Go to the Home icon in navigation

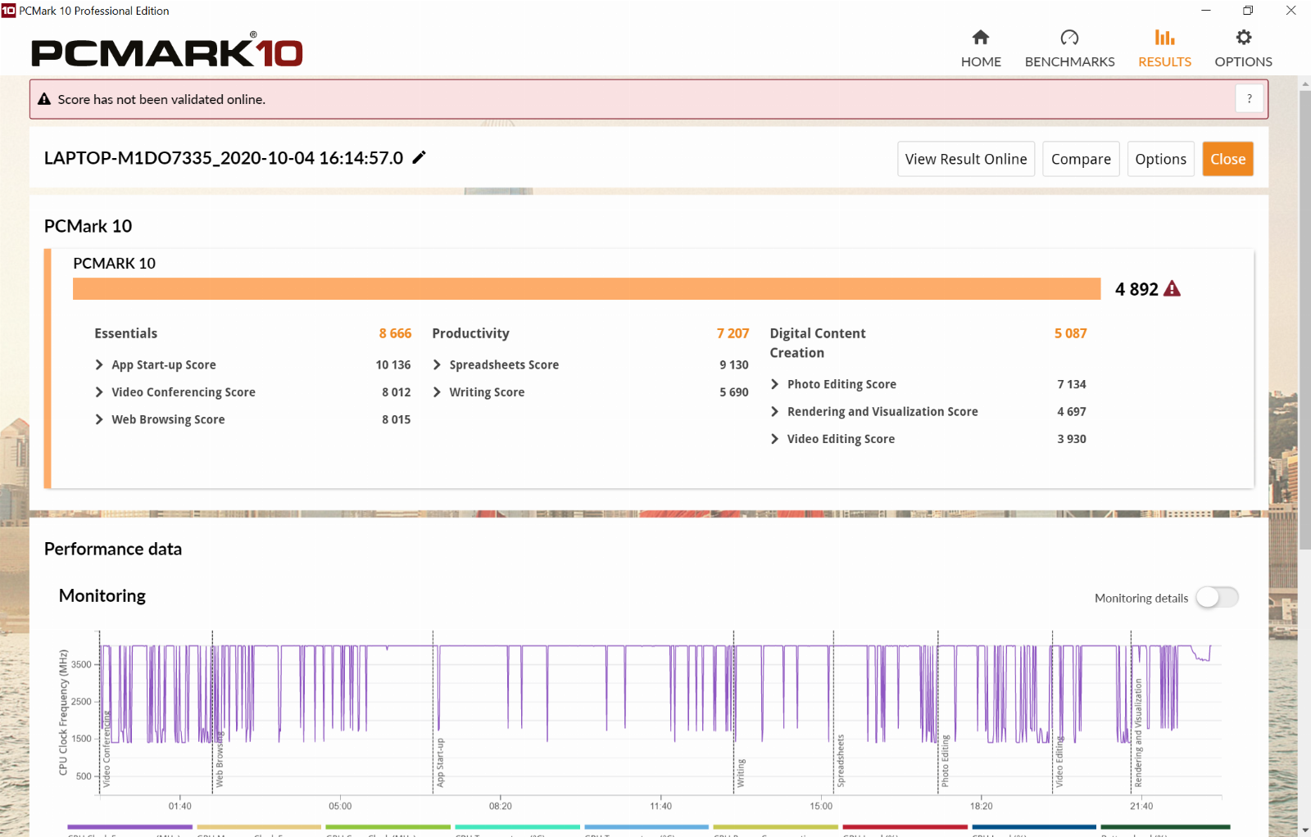pos(981,37)
